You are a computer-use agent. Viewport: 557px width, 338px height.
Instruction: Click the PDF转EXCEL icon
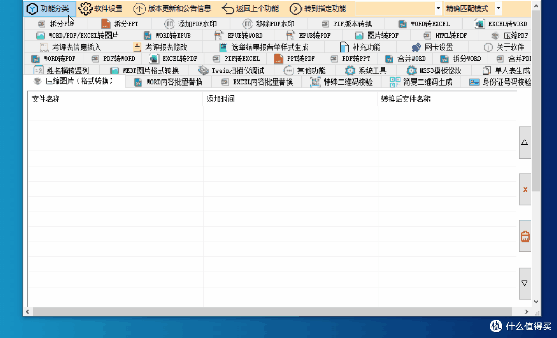216,59
